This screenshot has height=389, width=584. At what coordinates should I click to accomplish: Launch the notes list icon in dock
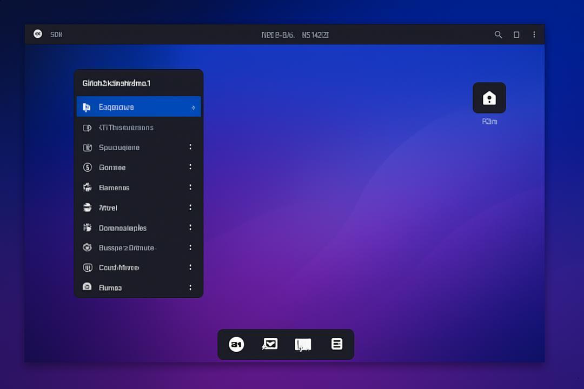coord(337,344)
